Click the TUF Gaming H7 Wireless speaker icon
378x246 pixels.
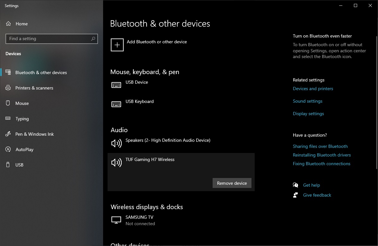(x=116, y=163)
